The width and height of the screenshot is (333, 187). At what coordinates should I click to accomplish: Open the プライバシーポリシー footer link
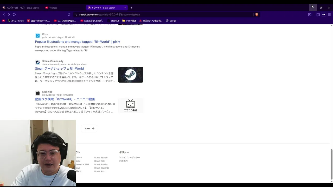(x=130, y=158)
